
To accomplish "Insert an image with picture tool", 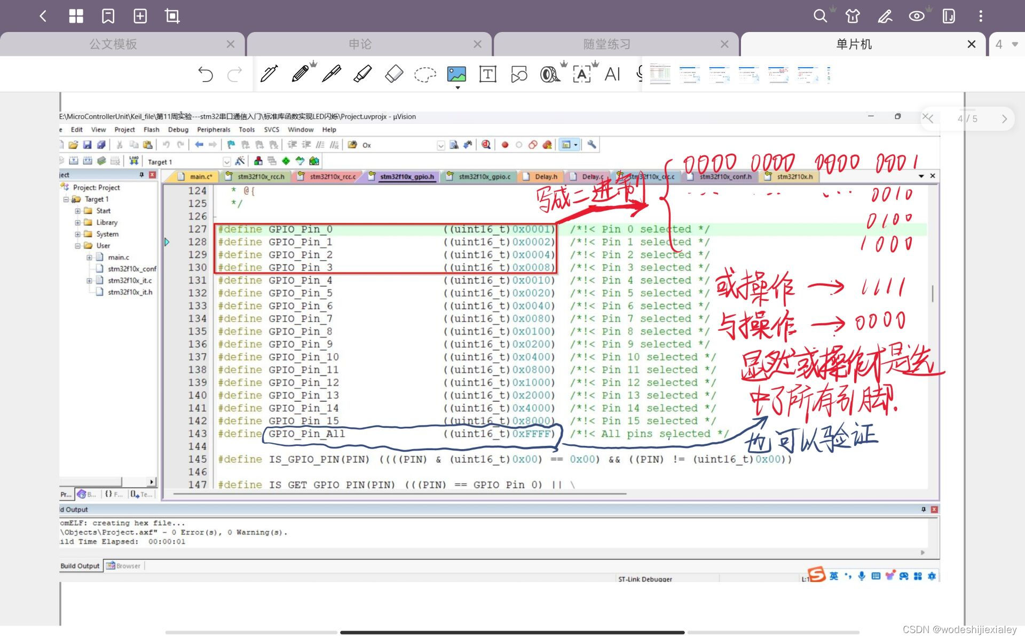I will tap(456, 74).
